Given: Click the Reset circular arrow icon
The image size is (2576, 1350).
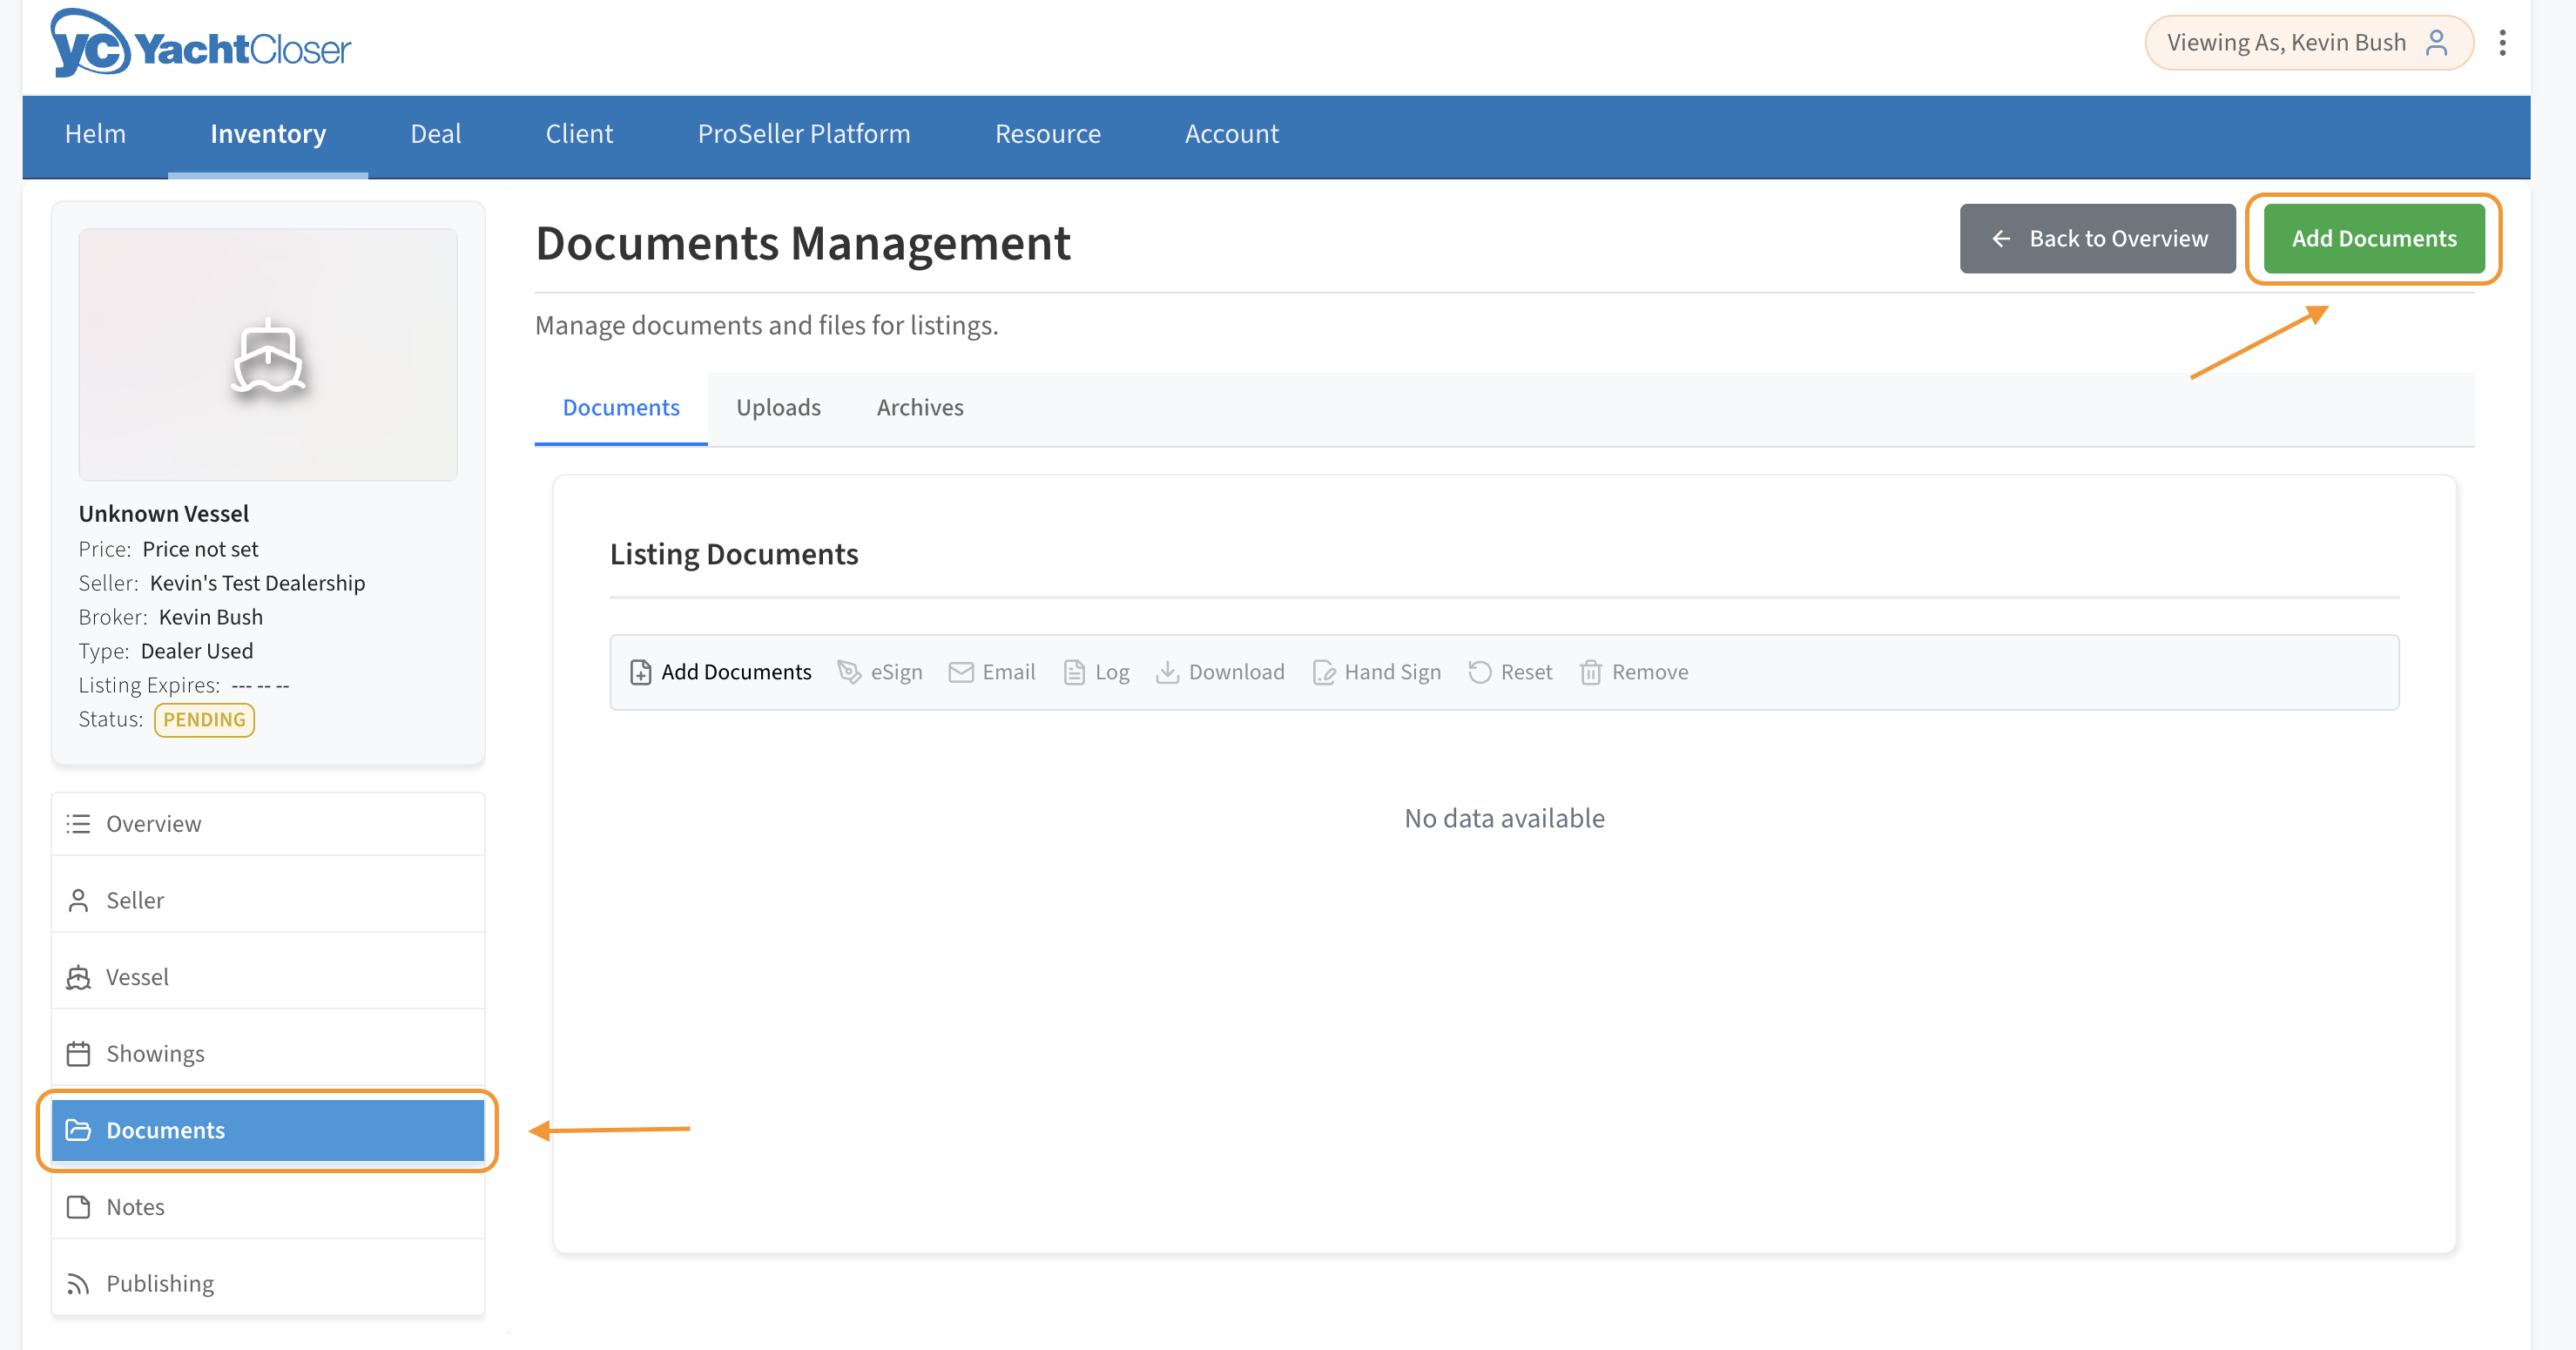Looking at the screenshot, I should click(1479, 672).
